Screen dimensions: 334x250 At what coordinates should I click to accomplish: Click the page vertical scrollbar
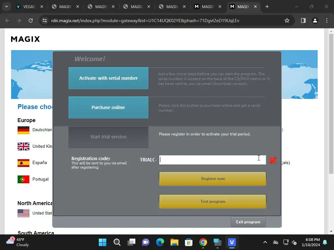[331, 104]
